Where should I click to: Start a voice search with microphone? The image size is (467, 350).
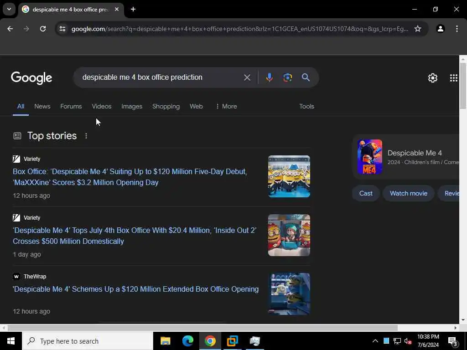[x=269, y=77]
